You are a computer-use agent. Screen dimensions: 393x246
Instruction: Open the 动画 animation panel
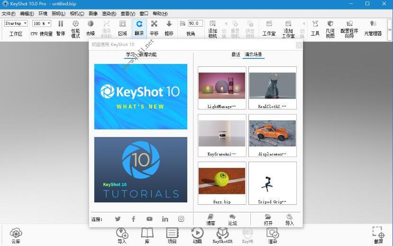[x=197, y=236]
